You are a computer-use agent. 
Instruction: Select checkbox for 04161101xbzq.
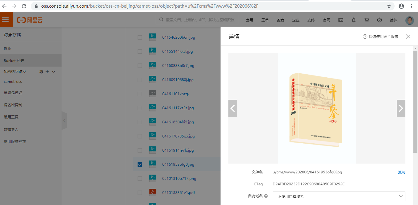click(x=140, y=94)
